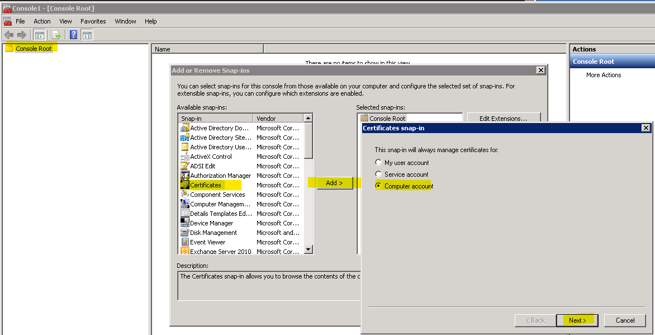This screenshot has height=335, width=655.
Task: Click the Help question mark toolbar icon
Action: 73,35
